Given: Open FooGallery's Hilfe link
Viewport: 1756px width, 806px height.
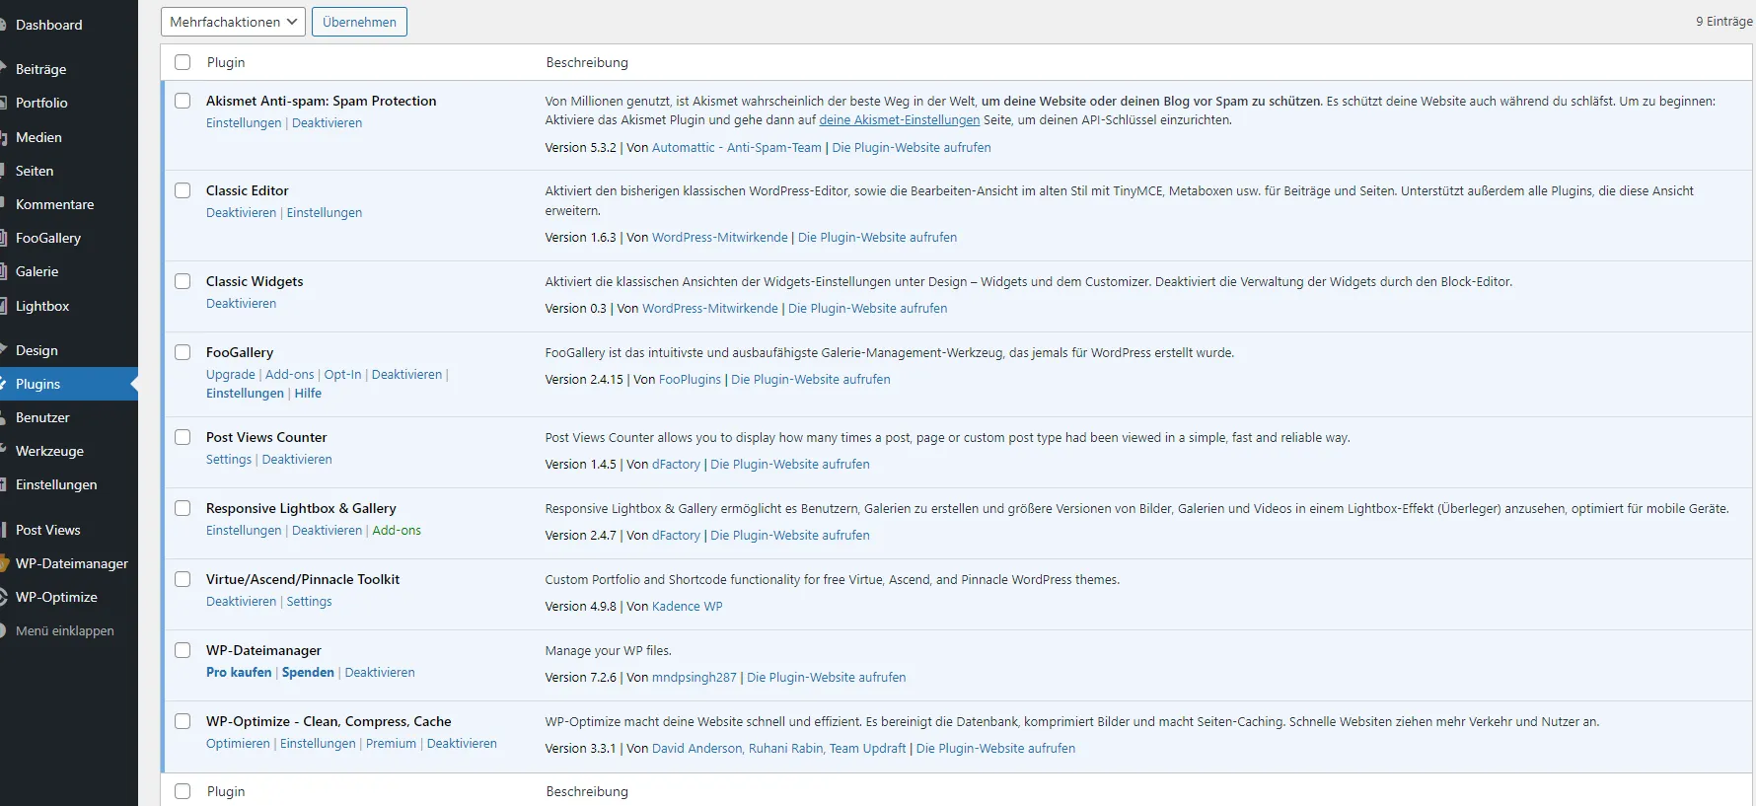Looking at the screenshot, I should 308,394.
